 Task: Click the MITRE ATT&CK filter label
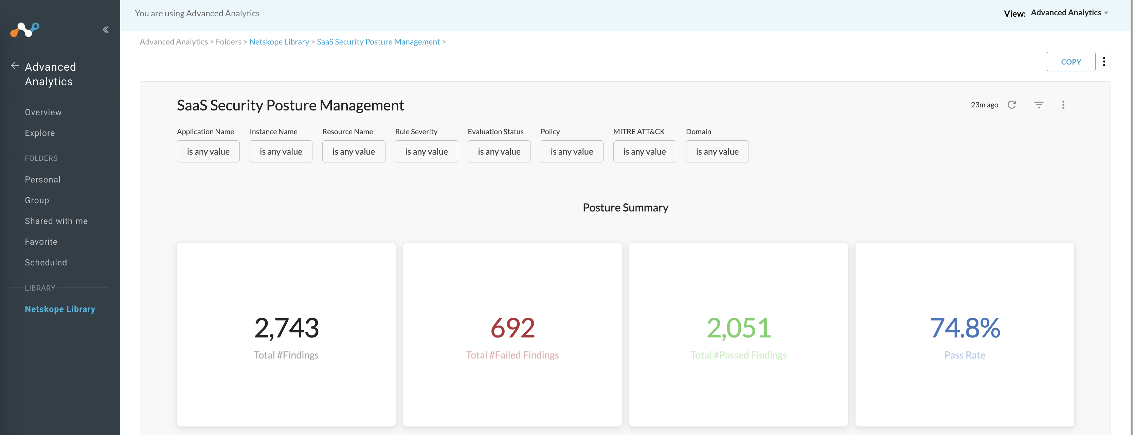[x=639, y=132]
